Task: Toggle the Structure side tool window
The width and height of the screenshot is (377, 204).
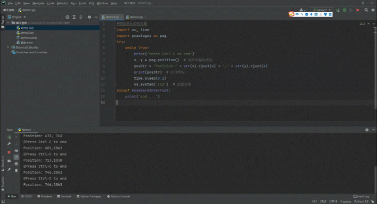Action: (3, 163)
